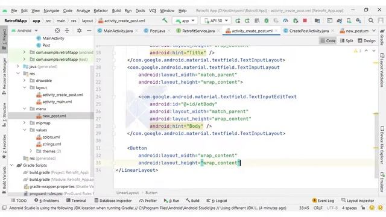Click the Debug app bug icon
Screen dimensions: 386x217
tap(267, 20)
